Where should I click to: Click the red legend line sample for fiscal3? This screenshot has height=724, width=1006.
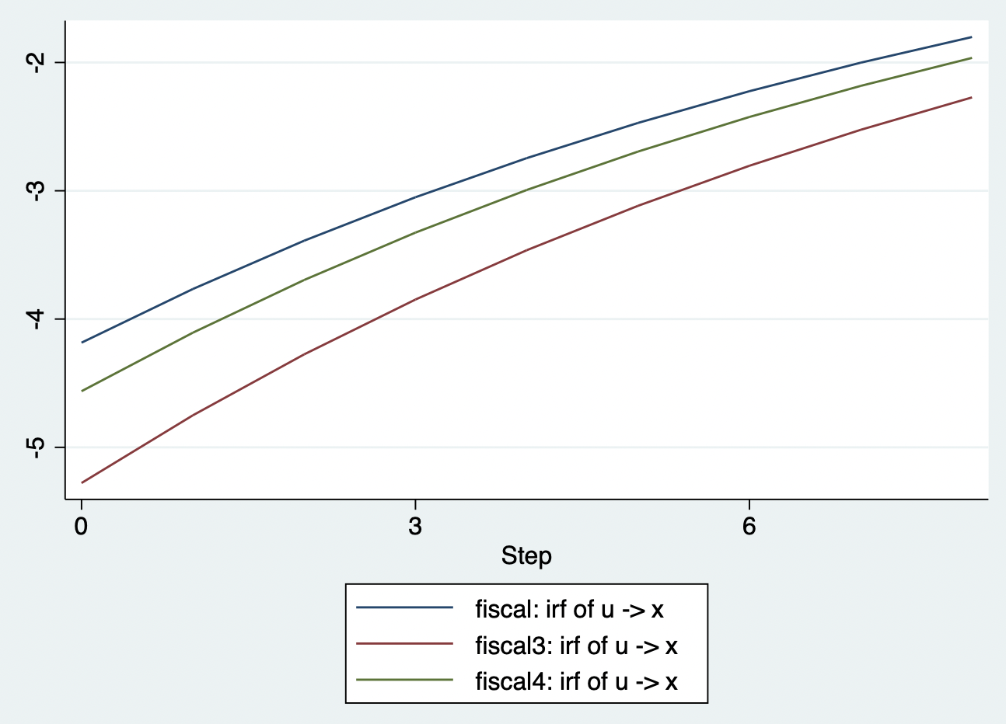pyautogui.click(x=404, y=644)
